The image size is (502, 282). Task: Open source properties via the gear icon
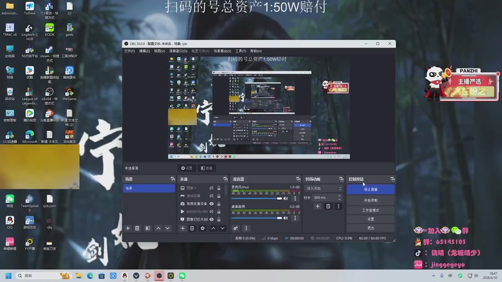pos(202,228)
